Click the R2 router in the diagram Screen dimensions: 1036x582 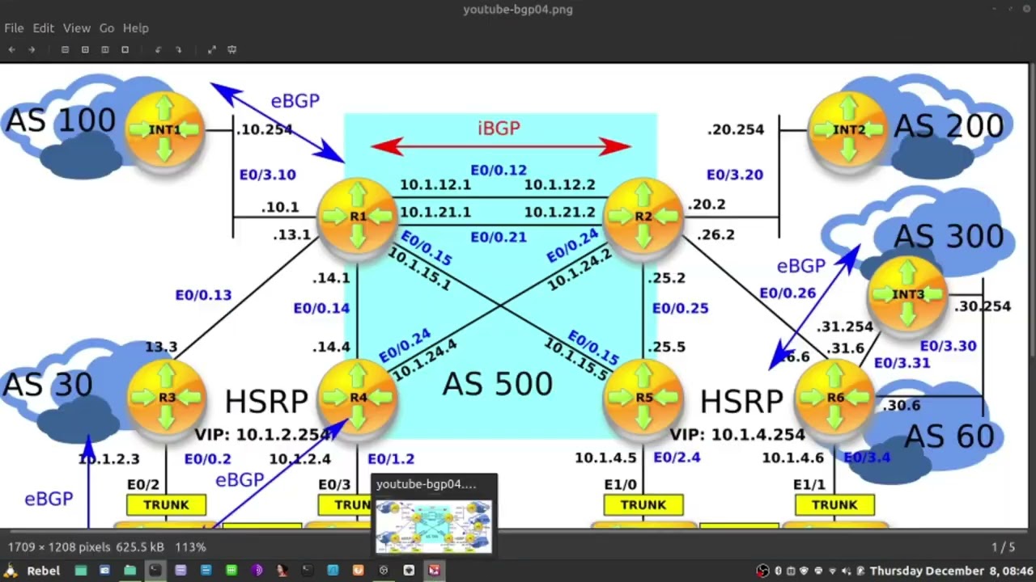(x=643, y=217)
